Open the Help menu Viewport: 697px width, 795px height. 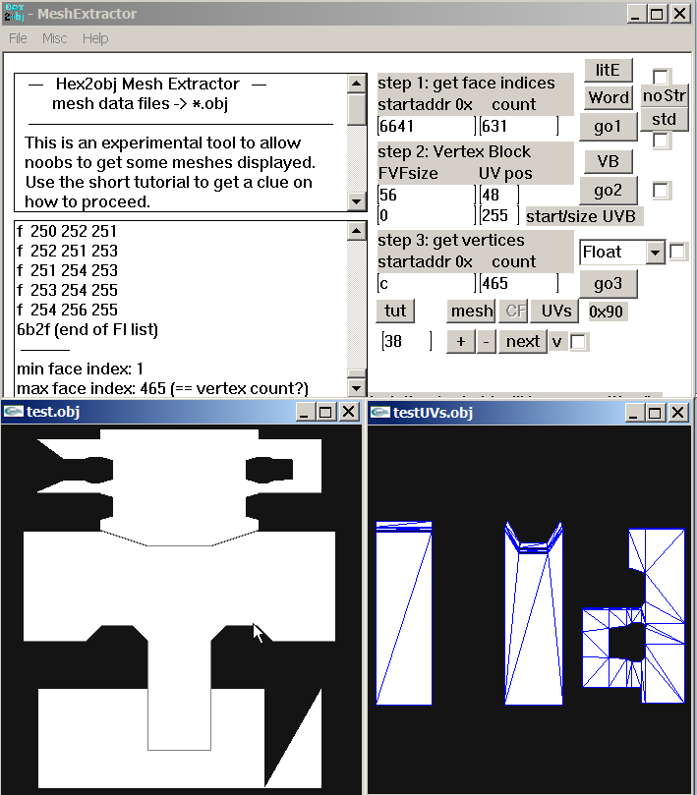[x=95, y=38]
